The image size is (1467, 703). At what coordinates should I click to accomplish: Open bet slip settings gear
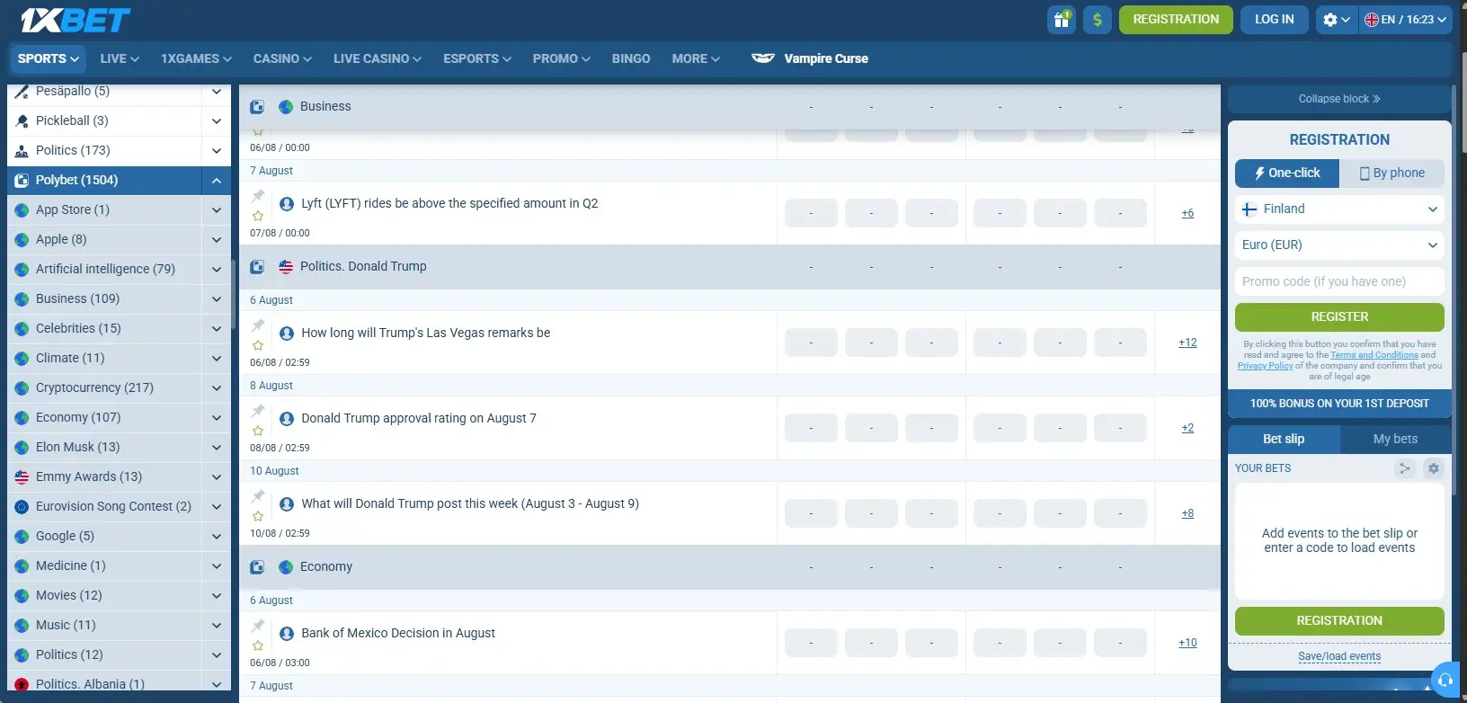click(x=1434, y=468)
